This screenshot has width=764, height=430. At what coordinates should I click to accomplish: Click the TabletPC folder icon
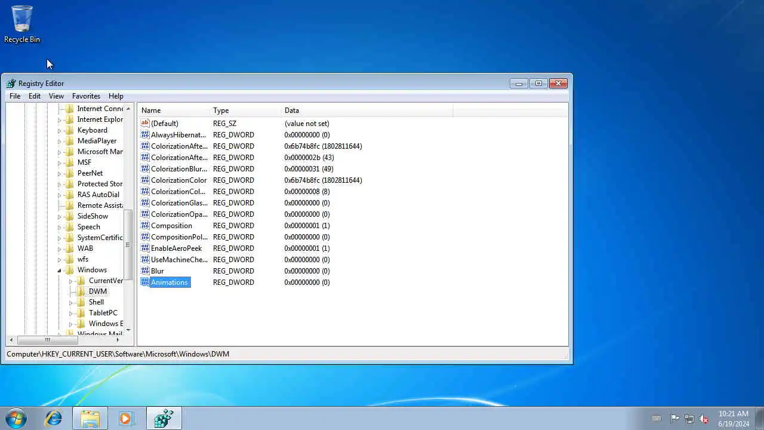(81, 313)
